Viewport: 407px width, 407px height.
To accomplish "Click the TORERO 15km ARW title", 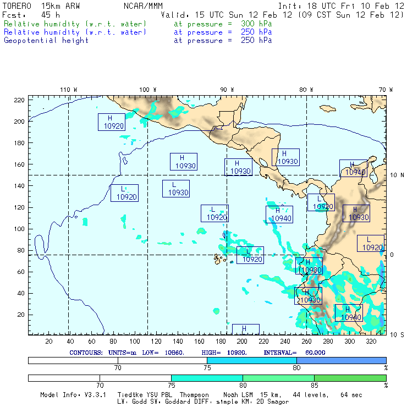I will 41,6.
